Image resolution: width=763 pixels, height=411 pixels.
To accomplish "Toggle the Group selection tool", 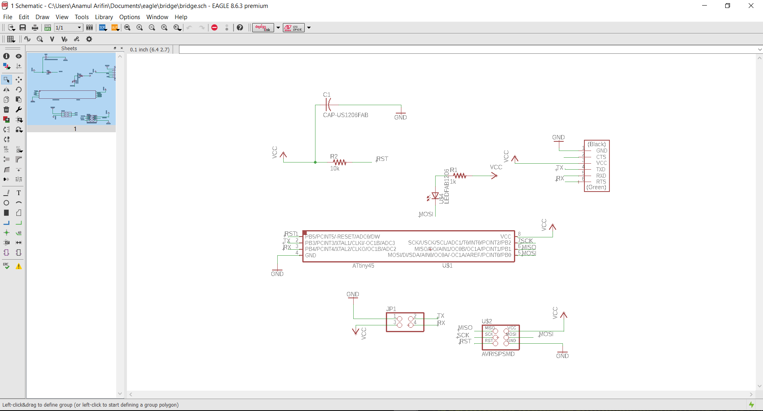I will pyautogui.click(x=6, y=80).
